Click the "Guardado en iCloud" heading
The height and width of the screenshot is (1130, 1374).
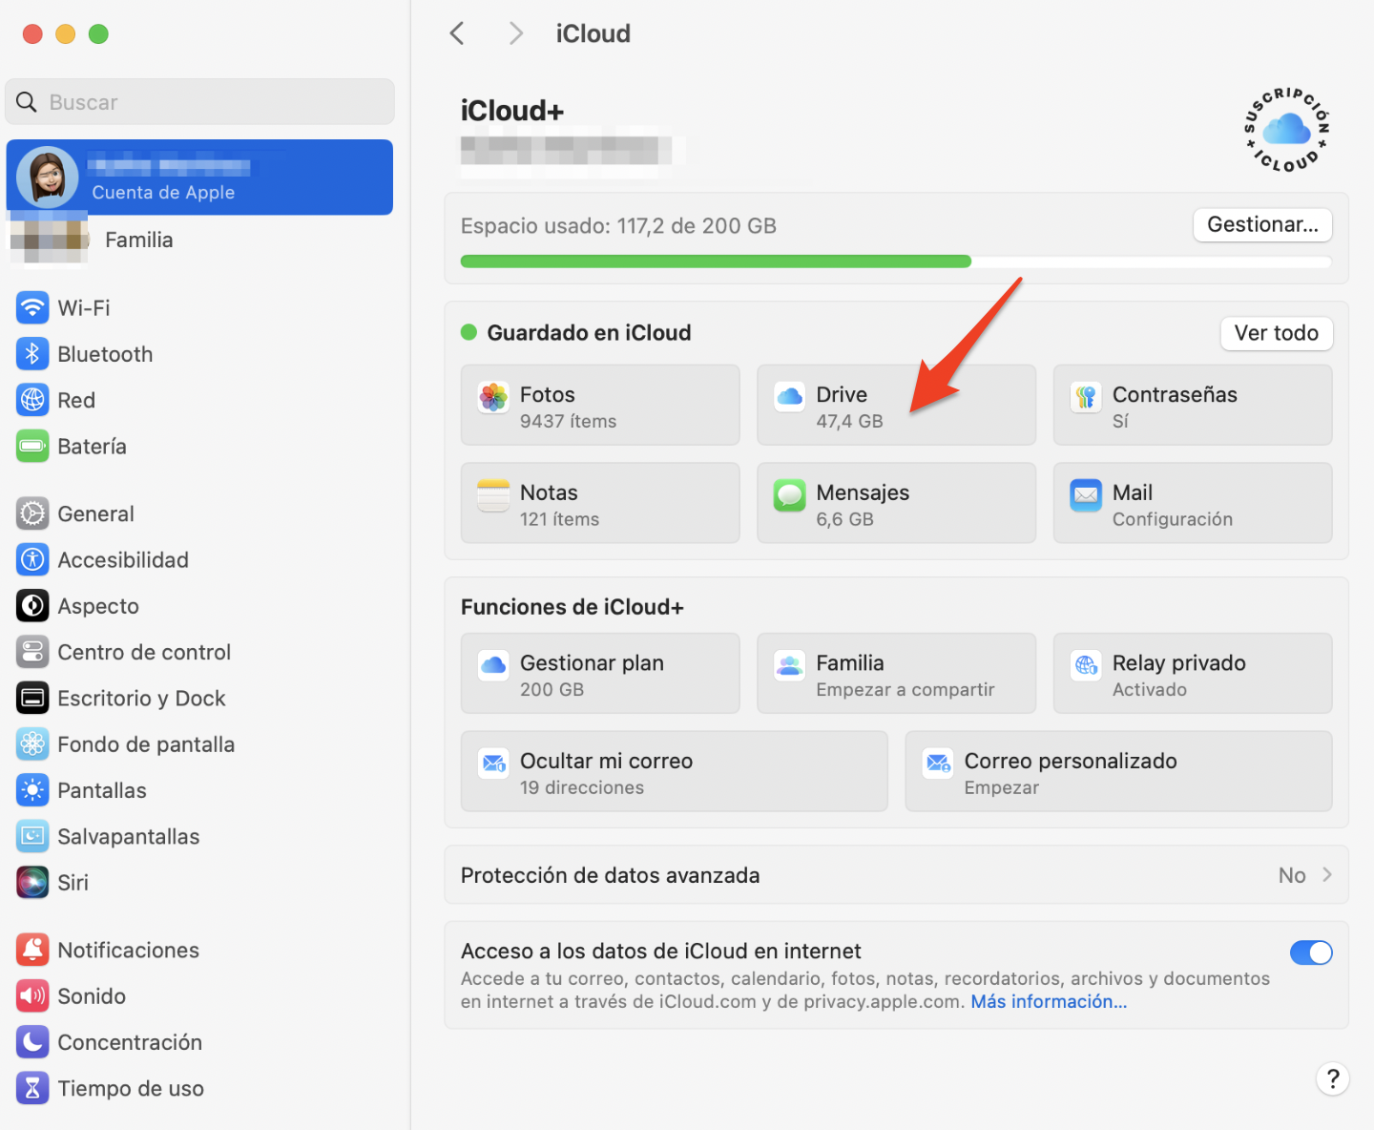[589, 333]
